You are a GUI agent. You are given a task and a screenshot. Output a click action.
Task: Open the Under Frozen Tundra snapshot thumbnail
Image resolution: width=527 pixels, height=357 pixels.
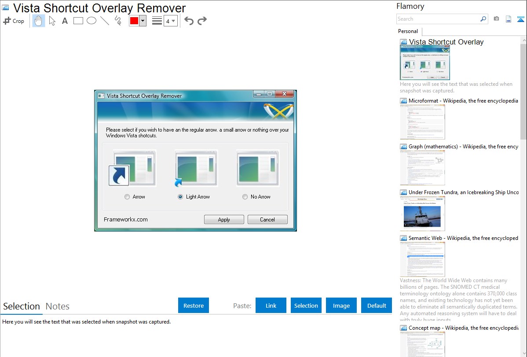coord(422,213)
